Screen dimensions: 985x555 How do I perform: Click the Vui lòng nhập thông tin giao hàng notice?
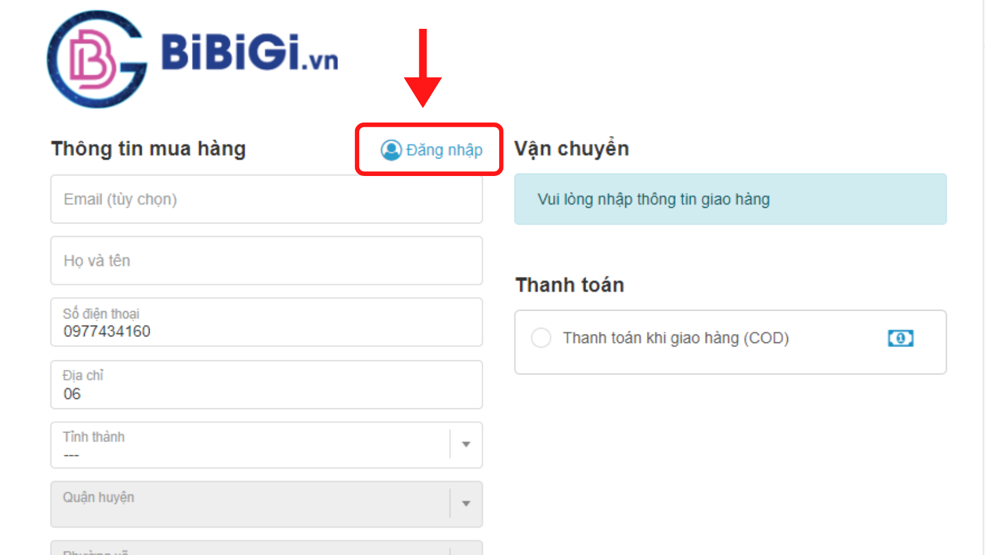point(730,199)
